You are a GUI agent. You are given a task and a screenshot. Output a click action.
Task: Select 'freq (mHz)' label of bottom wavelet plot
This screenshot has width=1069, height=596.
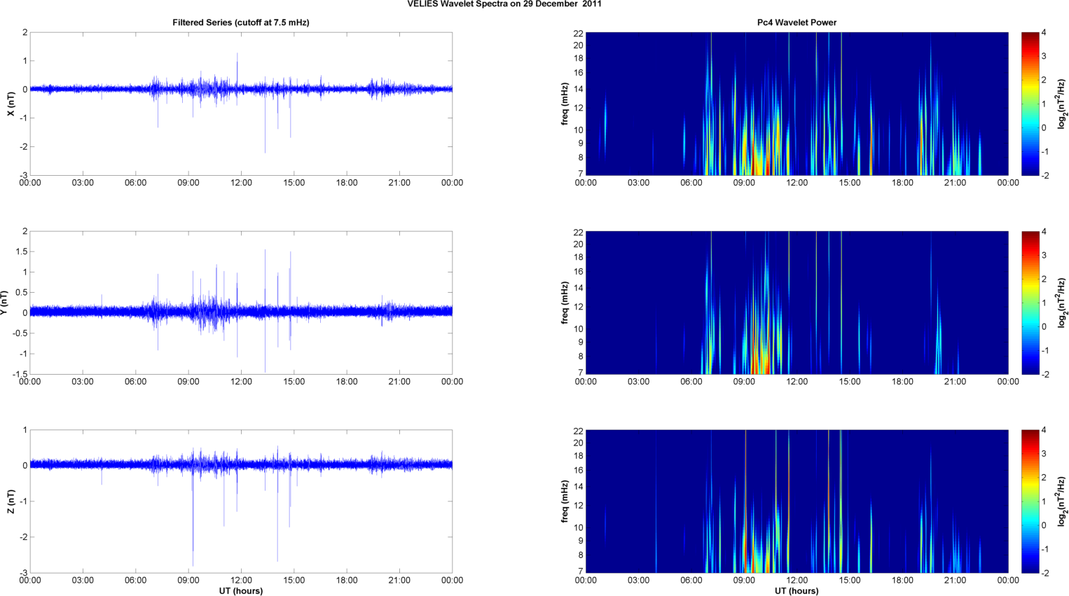(565, 501)
